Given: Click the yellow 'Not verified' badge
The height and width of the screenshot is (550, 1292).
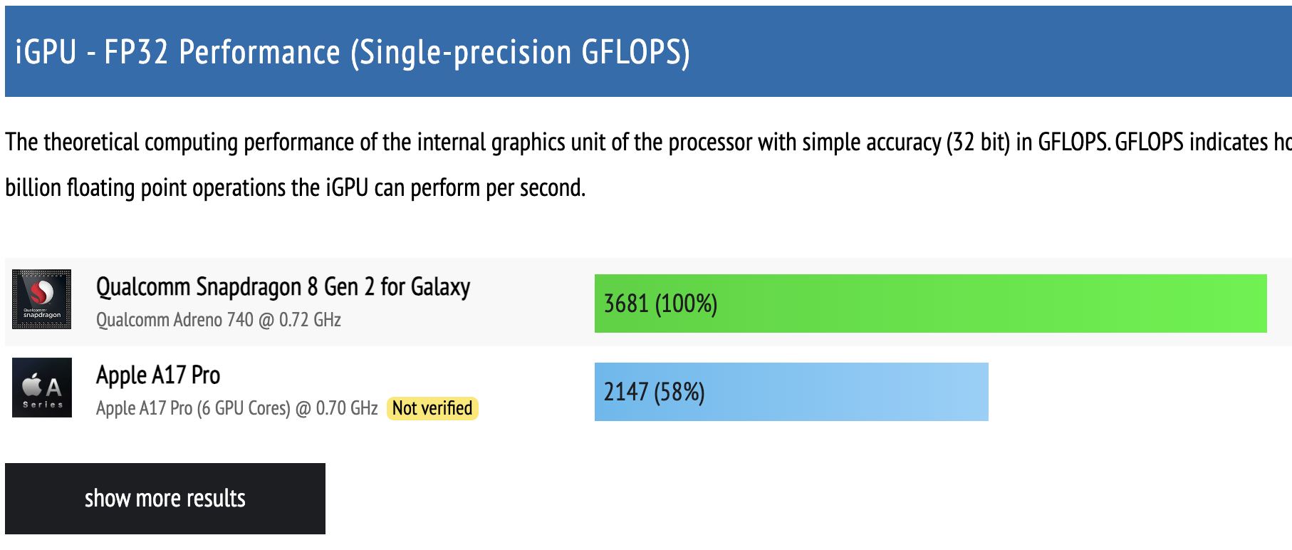Looking at the screenshot, I should 433,408.
